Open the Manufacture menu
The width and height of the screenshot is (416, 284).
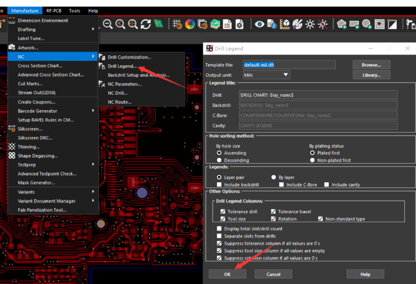click(24, 10)
